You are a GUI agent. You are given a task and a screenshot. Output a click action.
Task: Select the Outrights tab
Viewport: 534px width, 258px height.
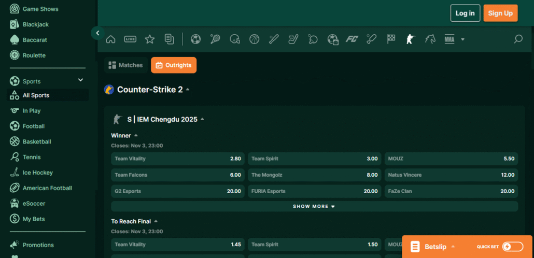[174, 65]
